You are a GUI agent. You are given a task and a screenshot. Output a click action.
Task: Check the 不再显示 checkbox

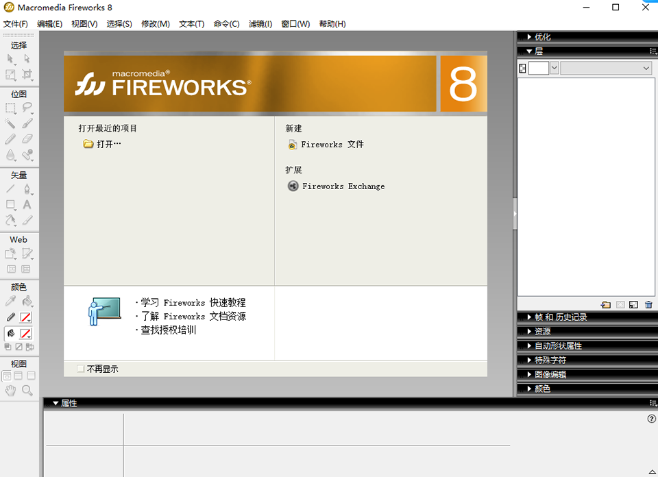(81, 369)
